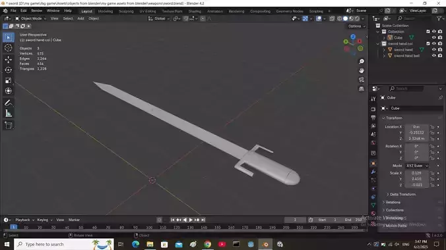The height and width of the screenshot is (250, 446).
Task: Click the Scale Y value field
Action: tap(416, 179)
